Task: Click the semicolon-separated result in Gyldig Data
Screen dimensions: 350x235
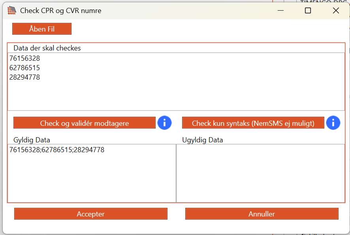Action: pyautogui.click(x=56, y=150)
